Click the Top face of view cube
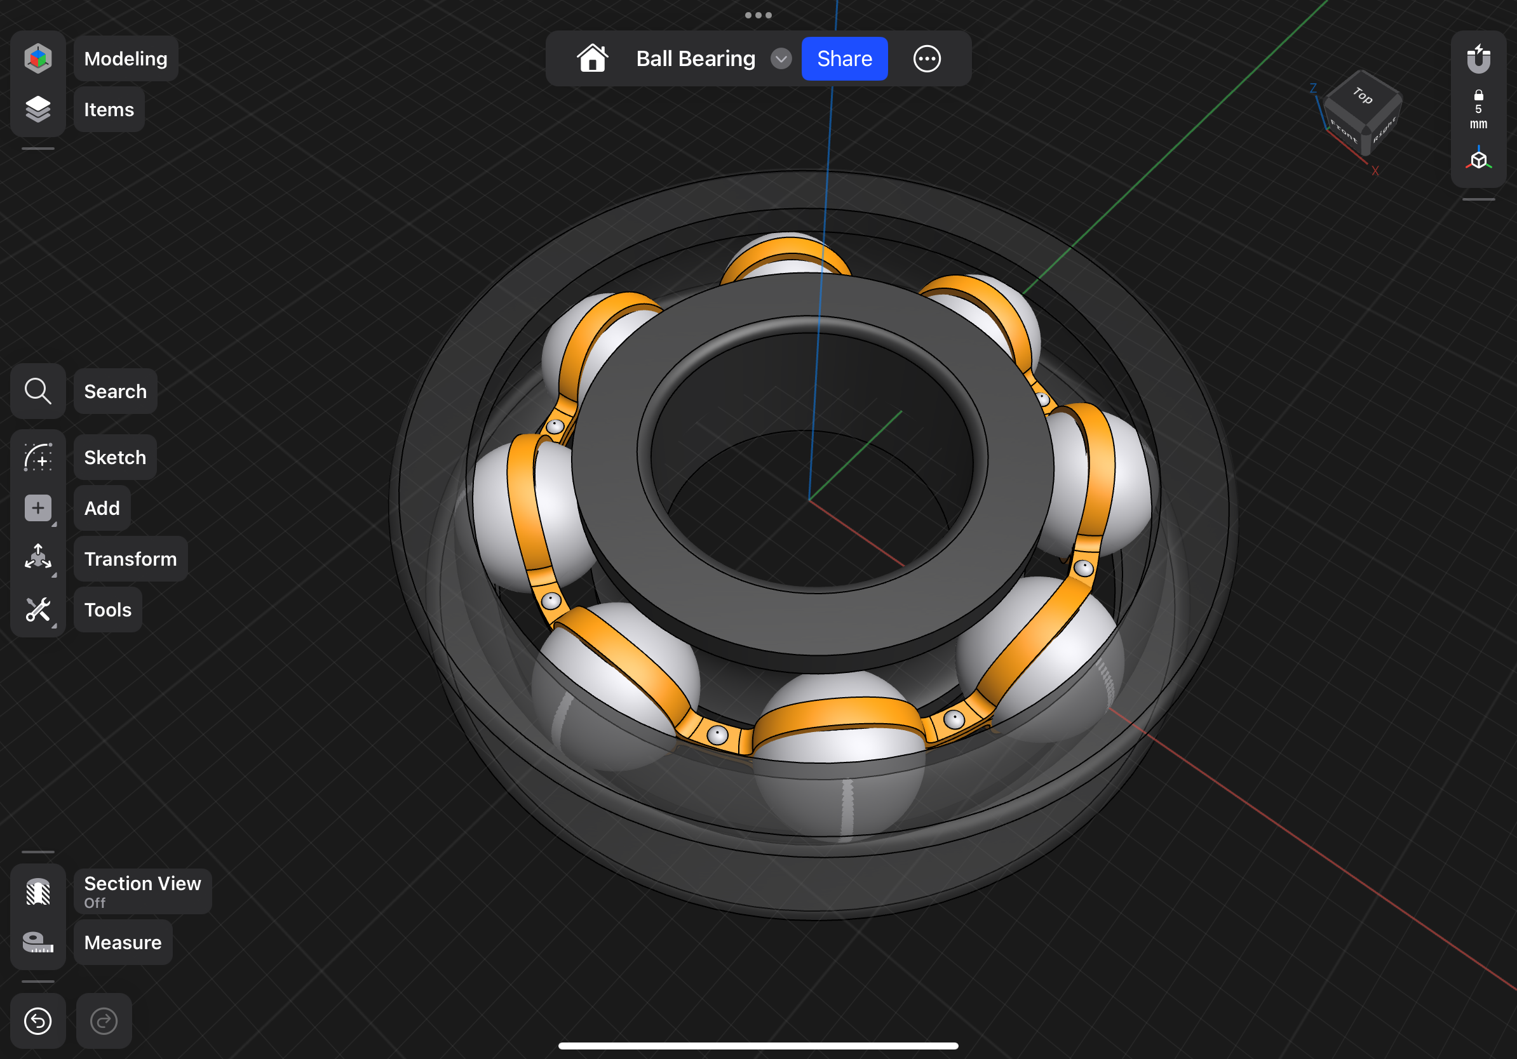 (x=1363, y=97)
